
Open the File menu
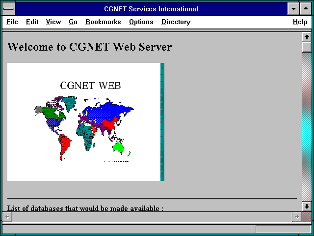tap(12, 22)
